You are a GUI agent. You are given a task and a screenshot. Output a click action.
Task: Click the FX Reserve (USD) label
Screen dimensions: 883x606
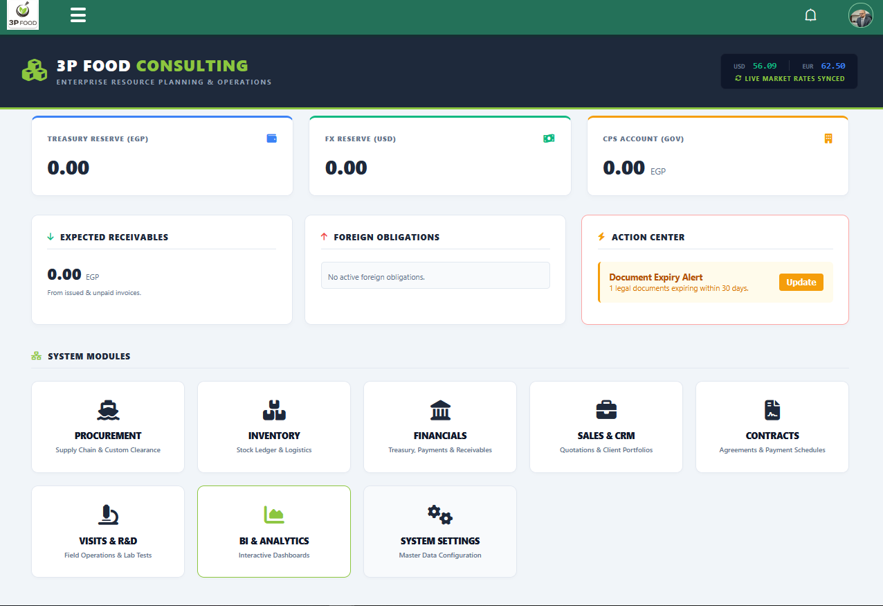click(x=361, y=139)
